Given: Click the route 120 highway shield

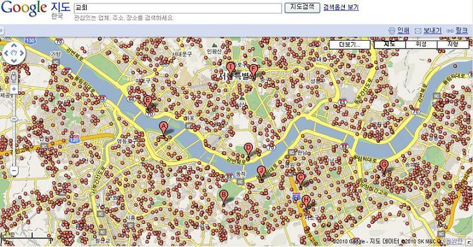Looking at the screenshot, I should point(74,140).
